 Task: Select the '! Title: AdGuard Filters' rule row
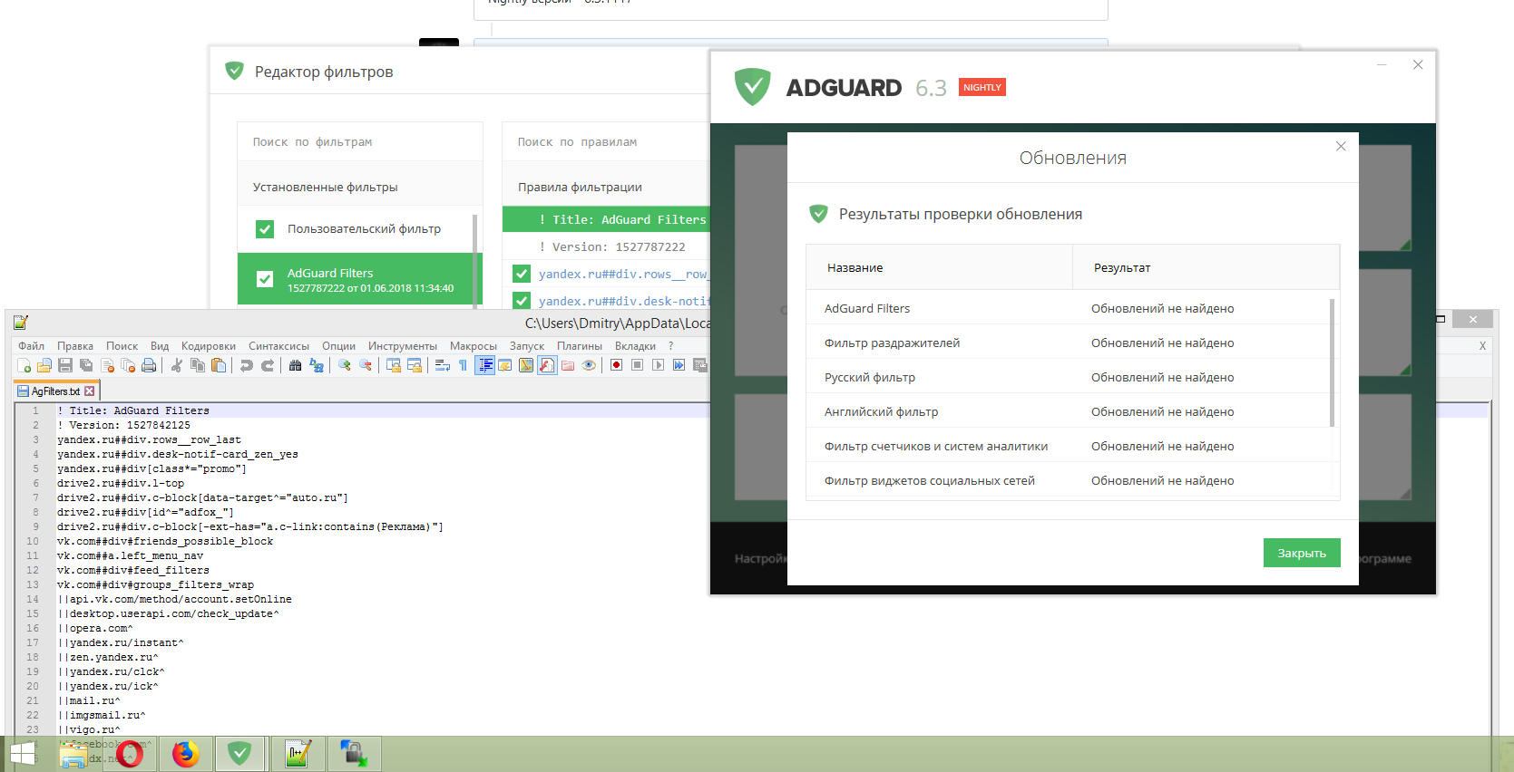pos(606,219)
